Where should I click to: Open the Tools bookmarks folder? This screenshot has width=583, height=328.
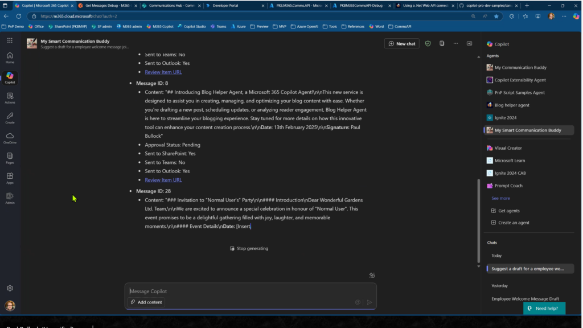pos(330,26)
